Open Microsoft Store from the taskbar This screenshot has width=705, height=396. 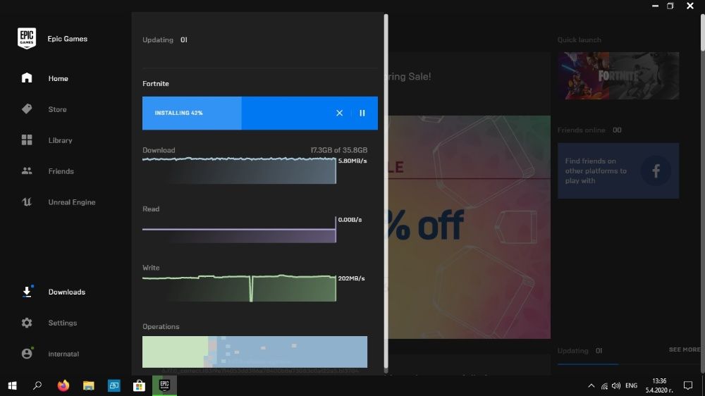click(x=139, y=385)
